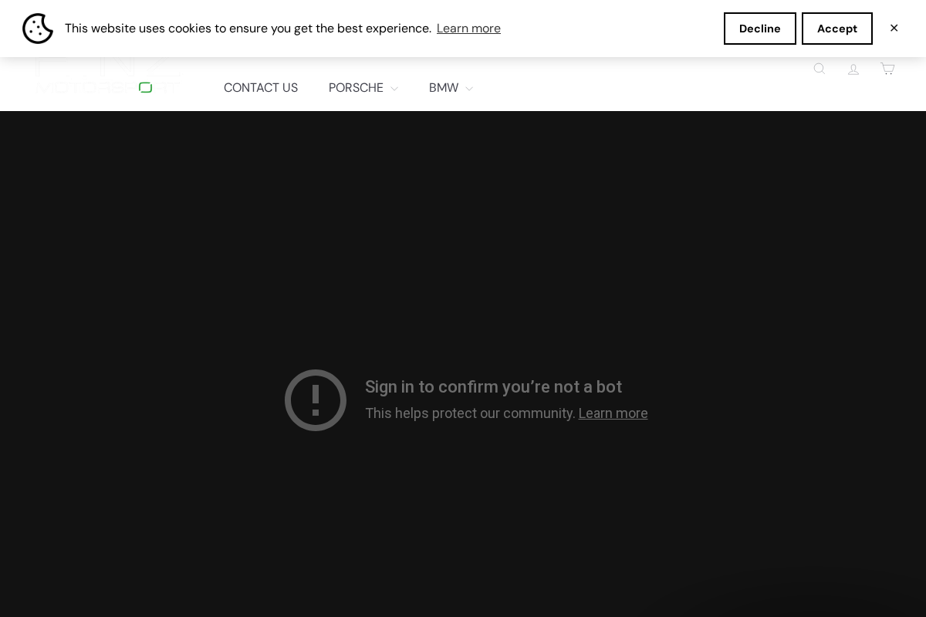
Task: Click Learn more beside community protection message
Action: coord(613,413)
